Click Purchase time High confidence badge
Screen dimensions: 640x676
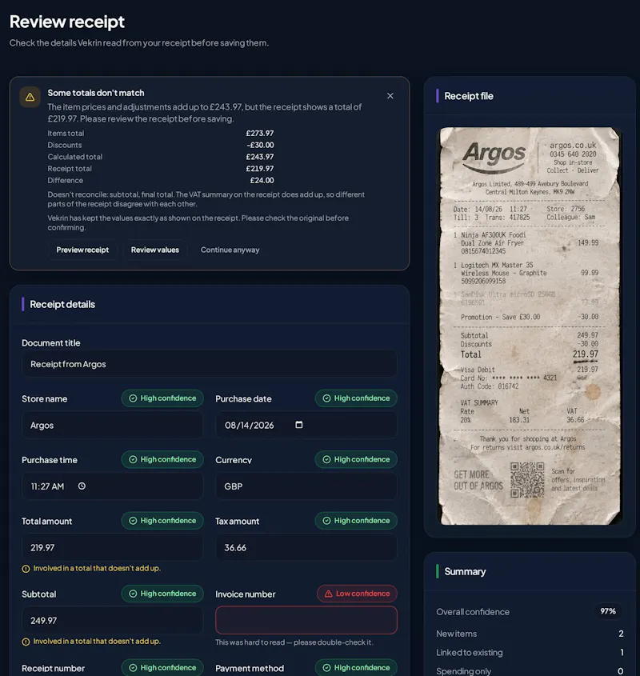[162, 459]
